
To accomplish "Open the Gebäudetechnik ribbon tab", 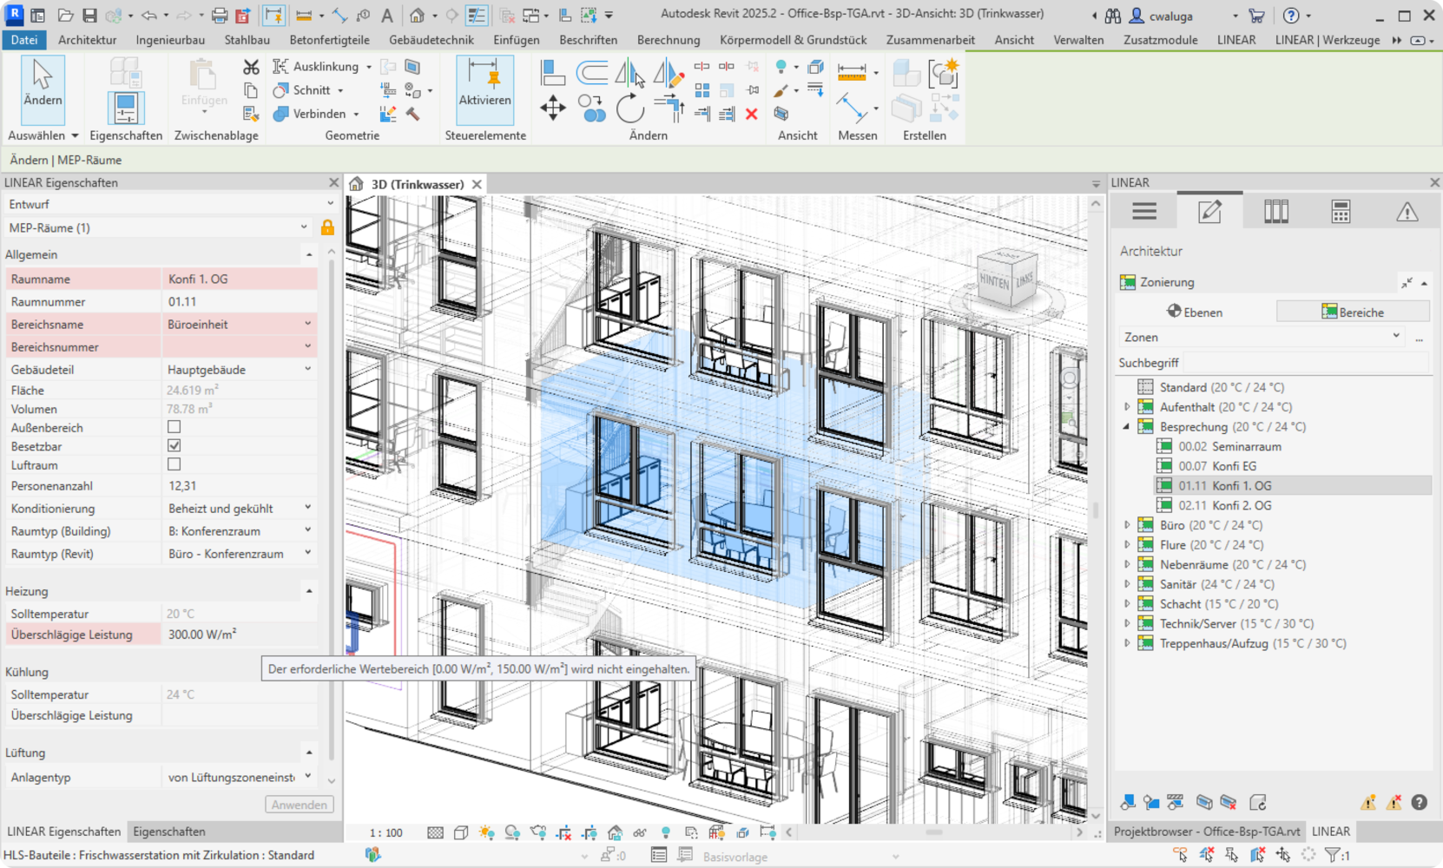I will point(431,40).
